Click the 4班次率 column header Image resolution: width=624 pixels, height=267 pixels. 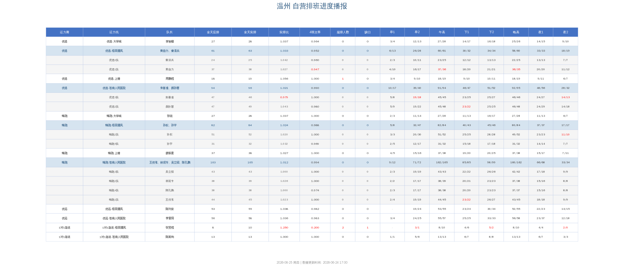315,32
